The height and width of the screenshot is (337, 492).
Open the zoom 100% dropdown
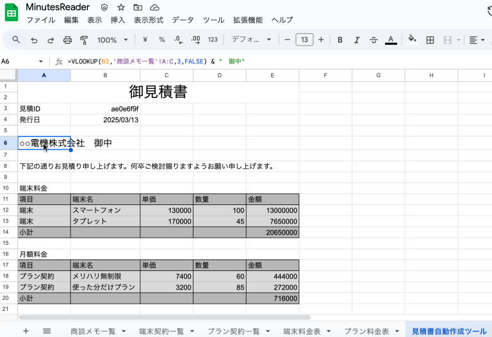111,40
